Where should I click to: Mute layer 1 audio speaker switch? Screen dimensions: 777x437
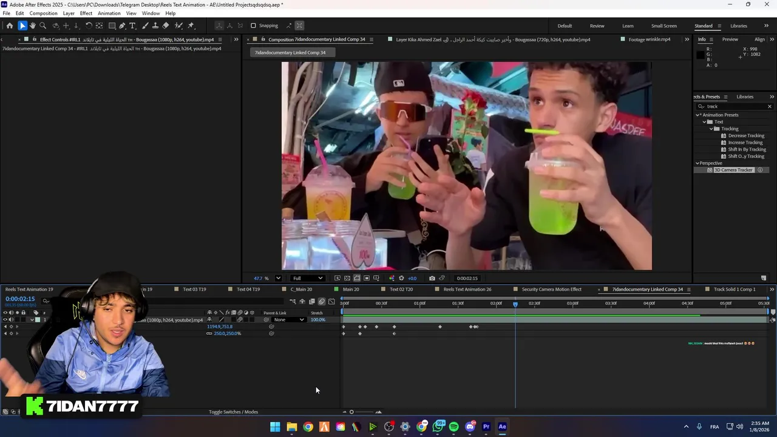[11, 320]
